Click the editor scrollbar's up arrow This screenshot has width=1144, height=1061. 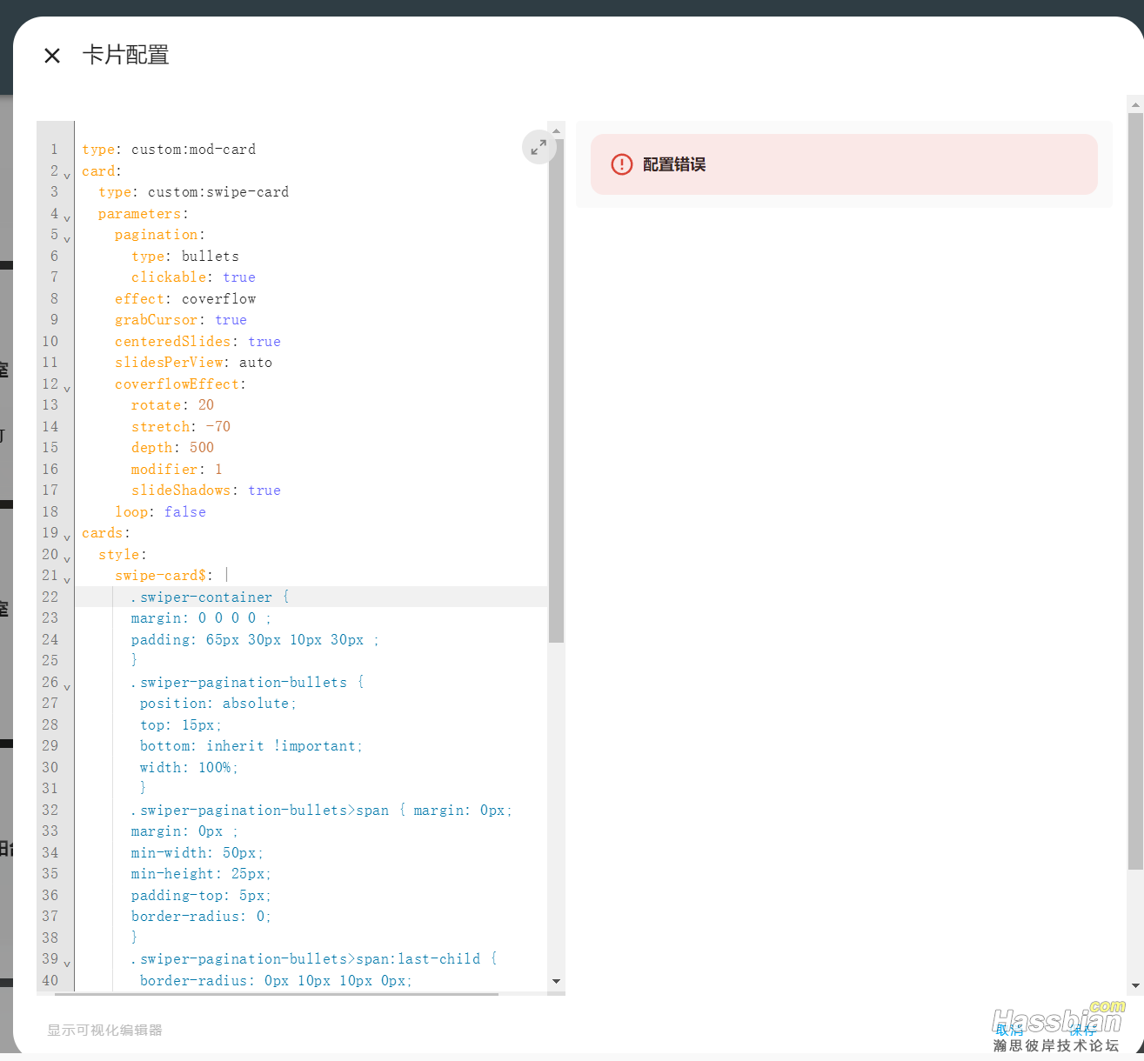[557, 130]
